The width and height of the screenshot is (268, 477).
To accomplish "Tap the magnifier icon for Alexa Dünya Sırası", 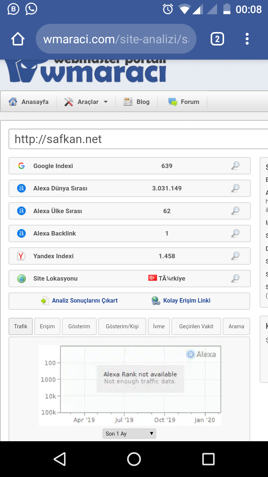I will point(235,188).
